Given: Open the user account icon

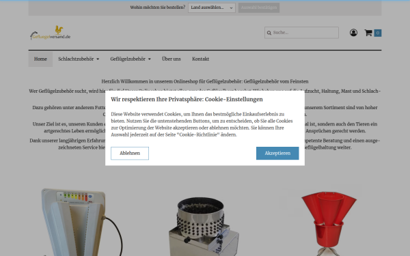Looking at the screenshot, I should click(x=353, y=33).
